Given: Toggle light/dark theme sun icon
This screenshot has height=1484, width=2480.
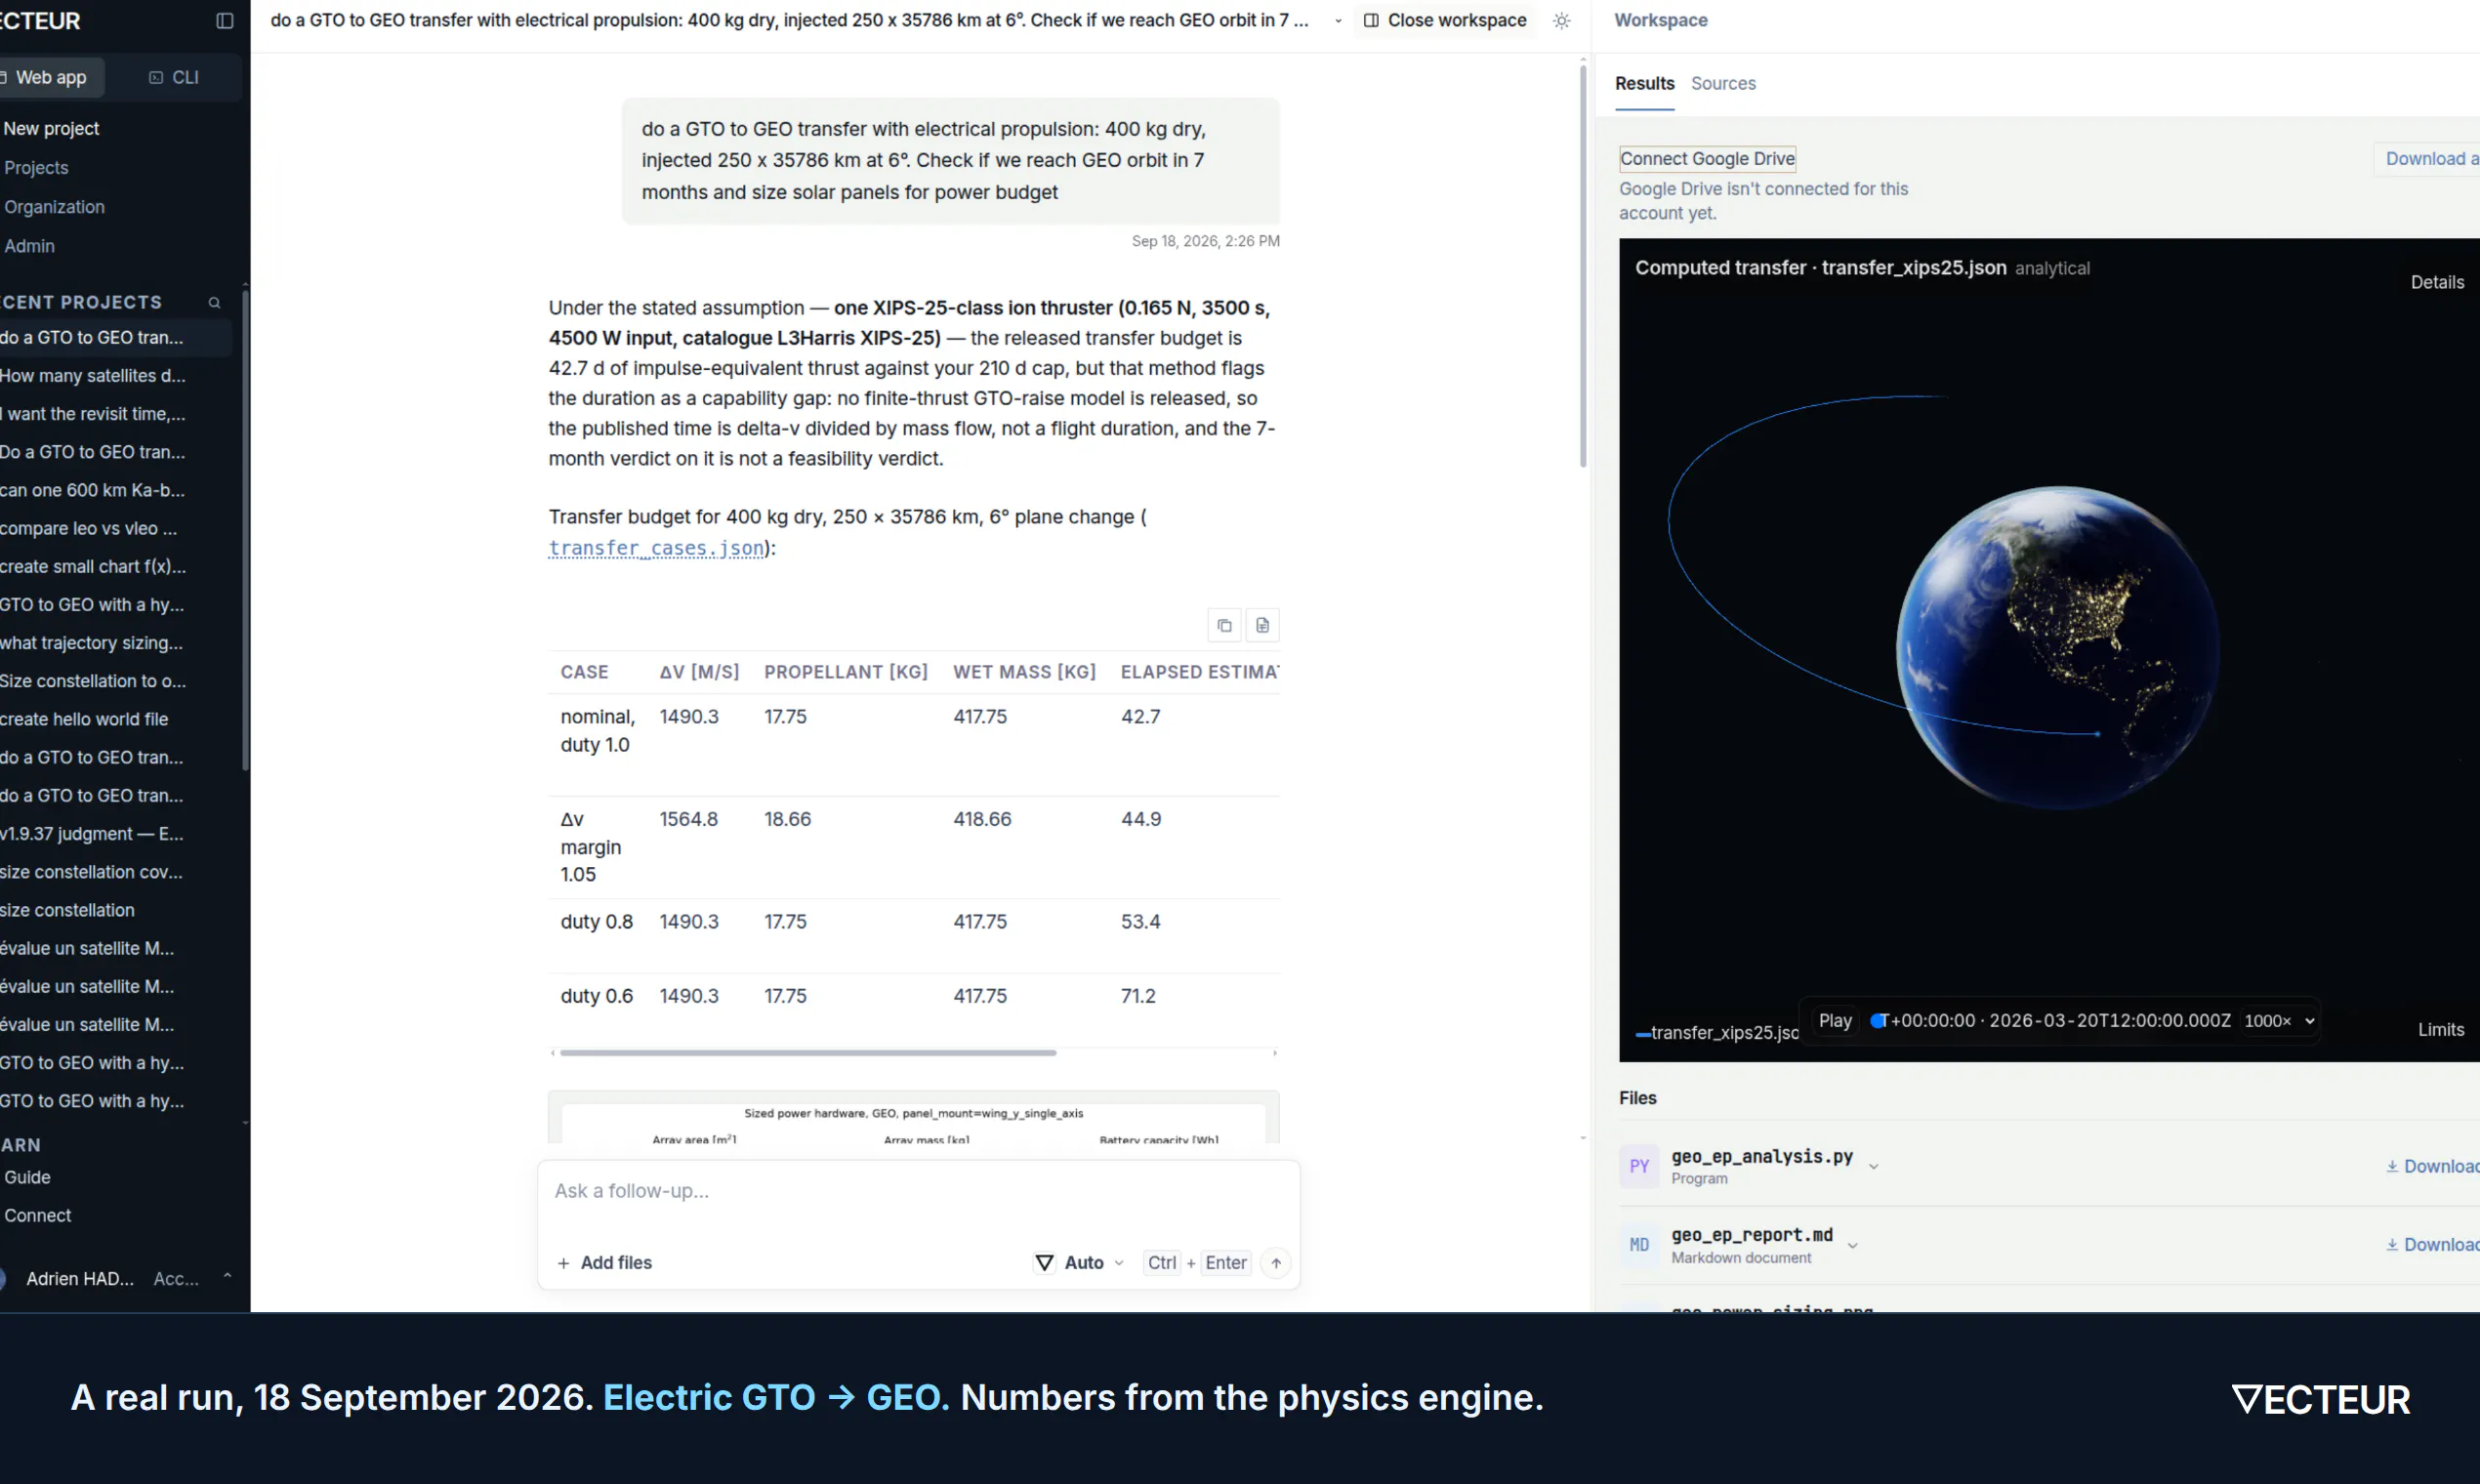Looking at the screenshot, I should point(1561,20).
